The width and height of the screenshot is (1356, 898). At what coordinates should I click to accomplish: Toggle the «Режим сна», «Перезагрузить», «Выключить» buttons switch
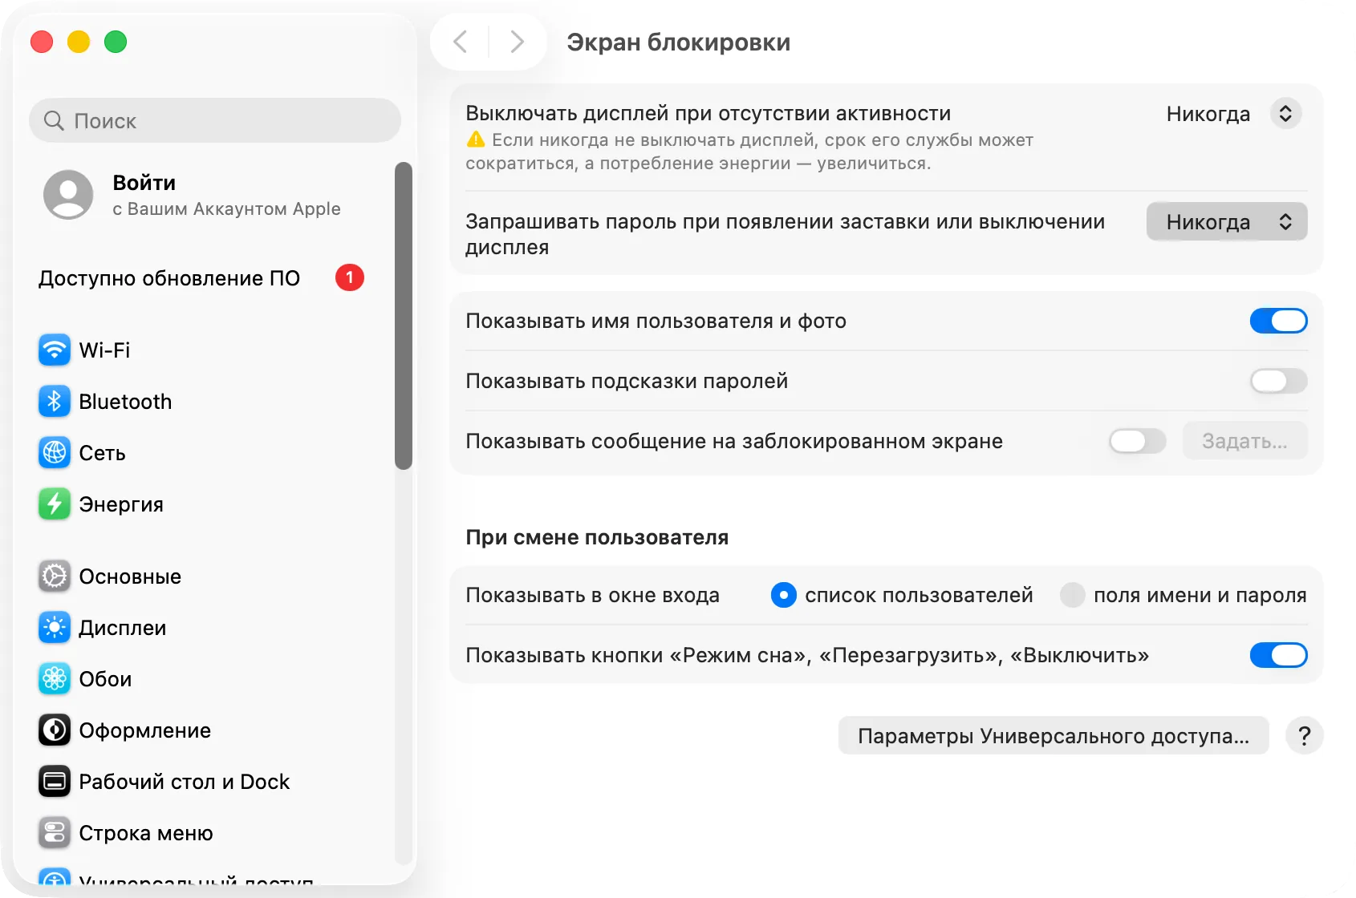tap(1278, 655)
